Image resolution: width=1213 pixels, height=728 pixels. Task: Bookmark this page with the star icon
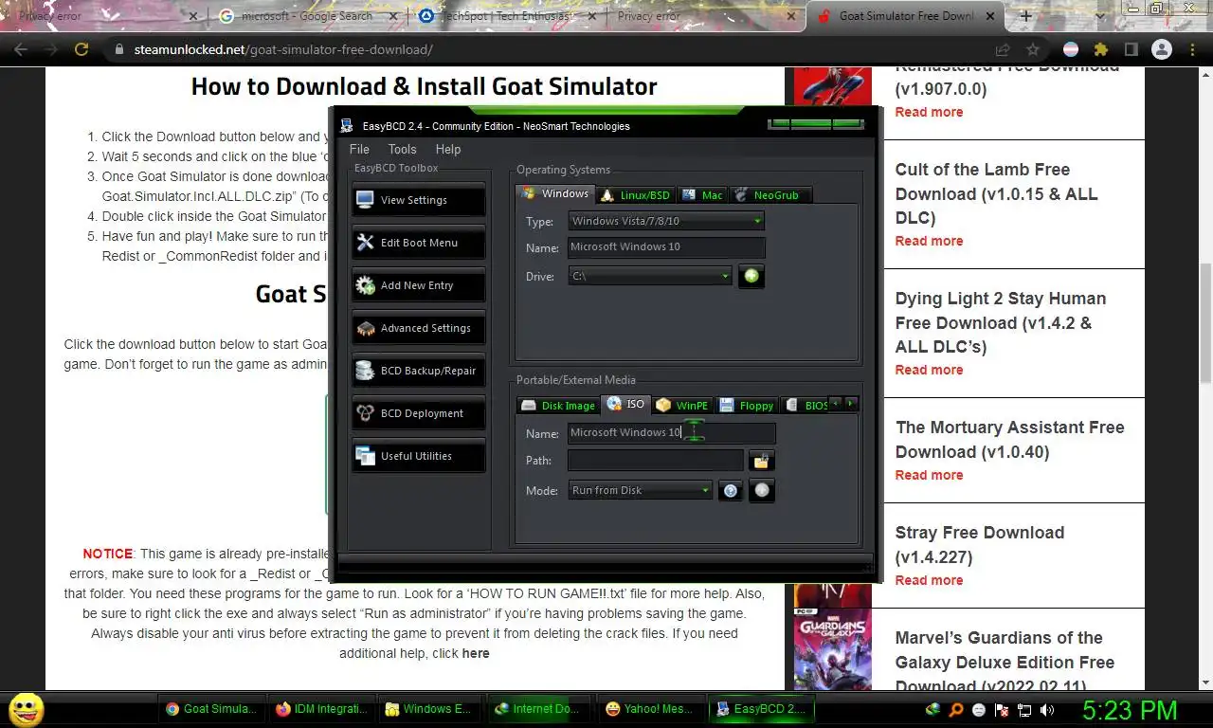[1033, 49]
